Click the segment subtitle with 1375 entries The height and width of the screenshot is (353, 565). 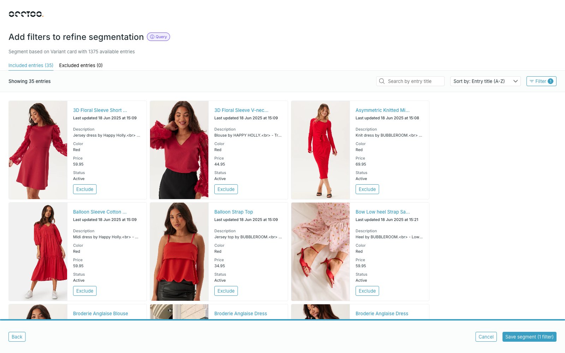coord(72,52)
